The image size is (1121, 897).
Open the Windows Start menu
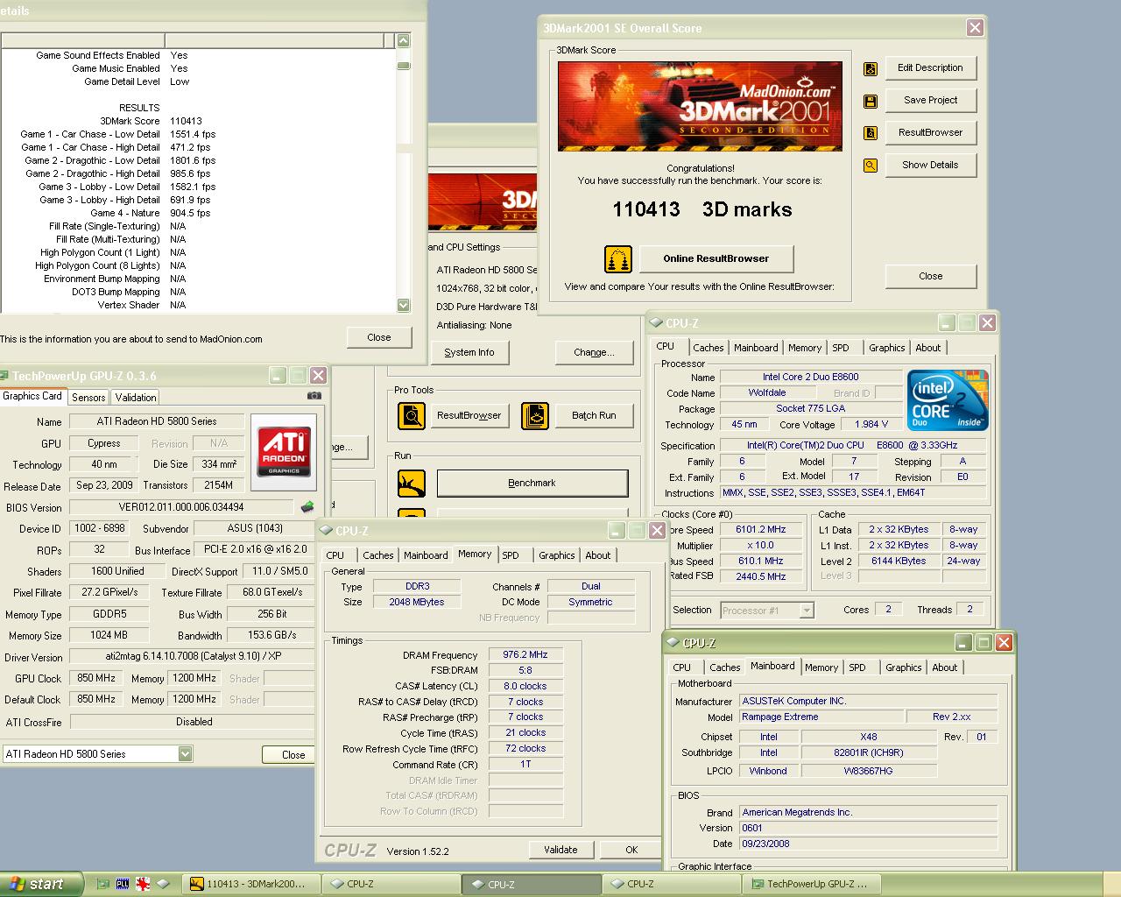pyautogui.click(x=41, y=884)
